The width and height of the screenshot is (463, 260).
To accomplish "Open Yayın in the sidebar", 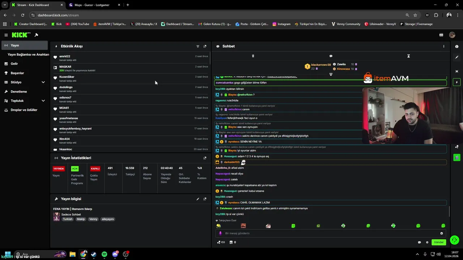I will point(25,45).
